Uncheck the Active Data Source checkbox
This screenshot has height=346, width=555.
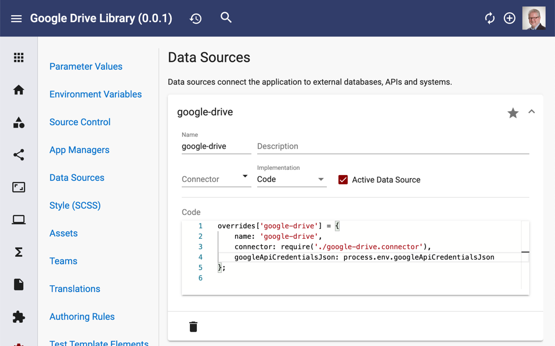(343, 180)
